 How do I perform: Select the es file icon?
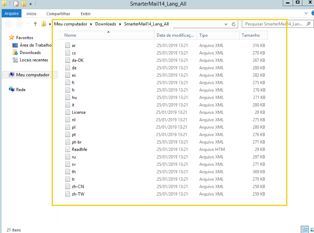[x=68, y=75]
